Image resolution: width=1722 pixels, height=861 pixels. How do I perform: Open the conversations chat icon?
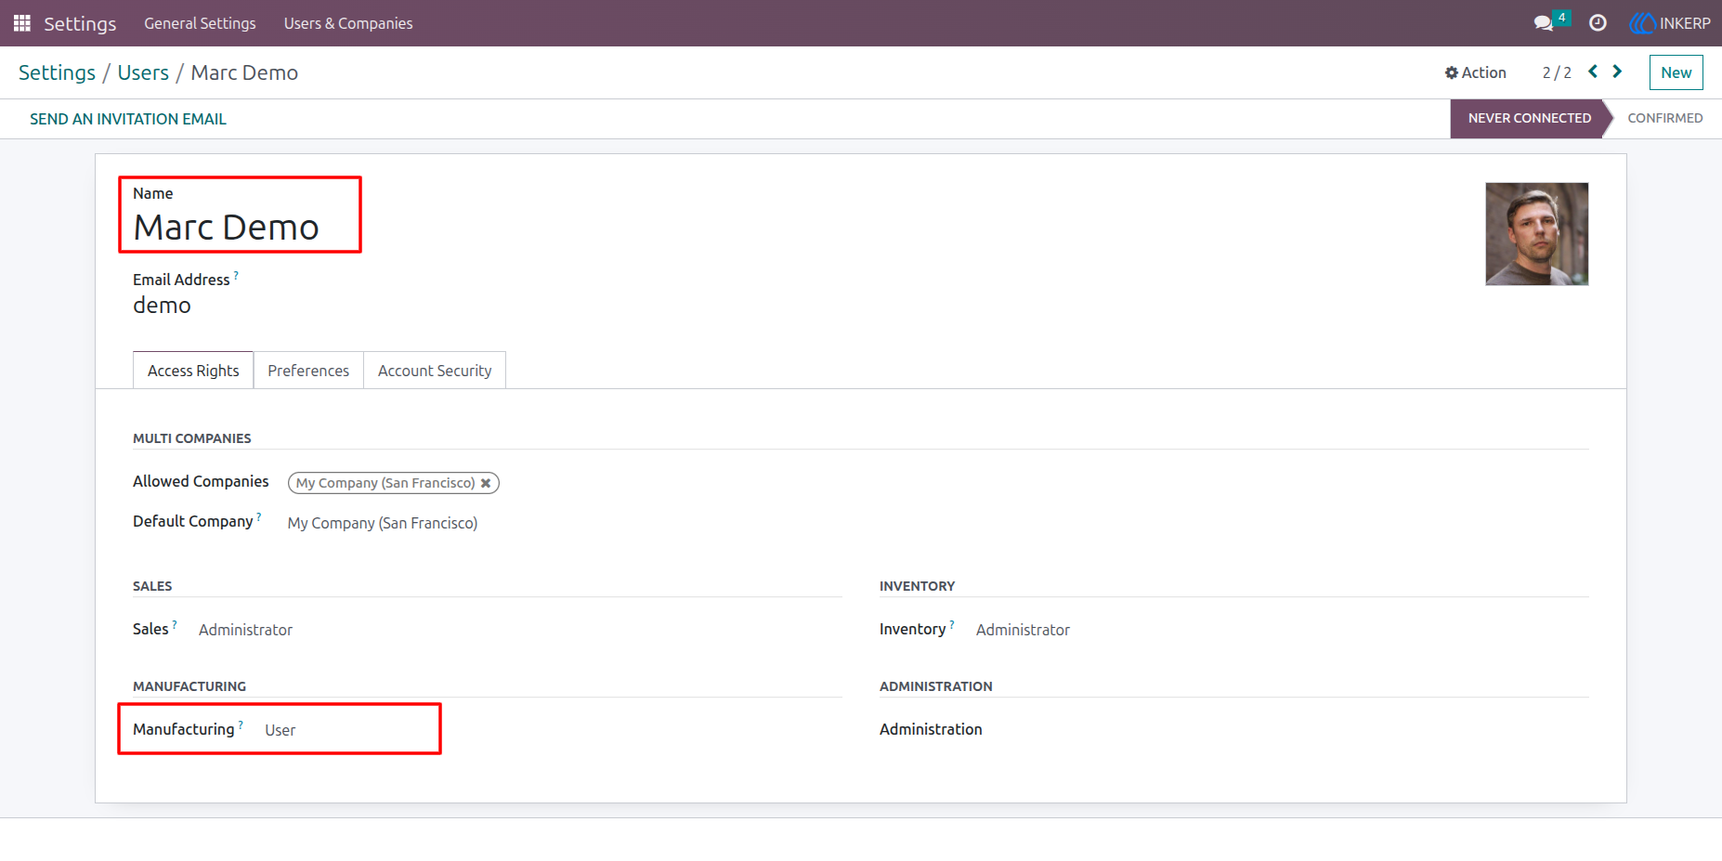pyautogui.click(x=1544, y=23)
